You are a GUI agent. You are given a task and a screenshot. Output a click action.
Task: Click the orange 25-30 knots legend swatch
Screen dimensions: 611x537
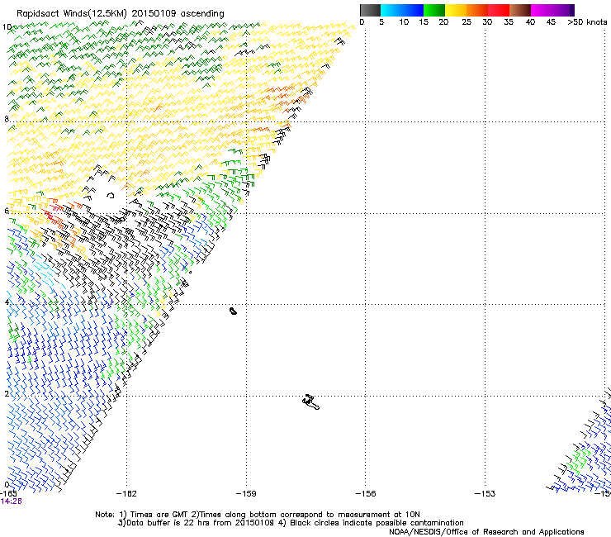[477, 10]
